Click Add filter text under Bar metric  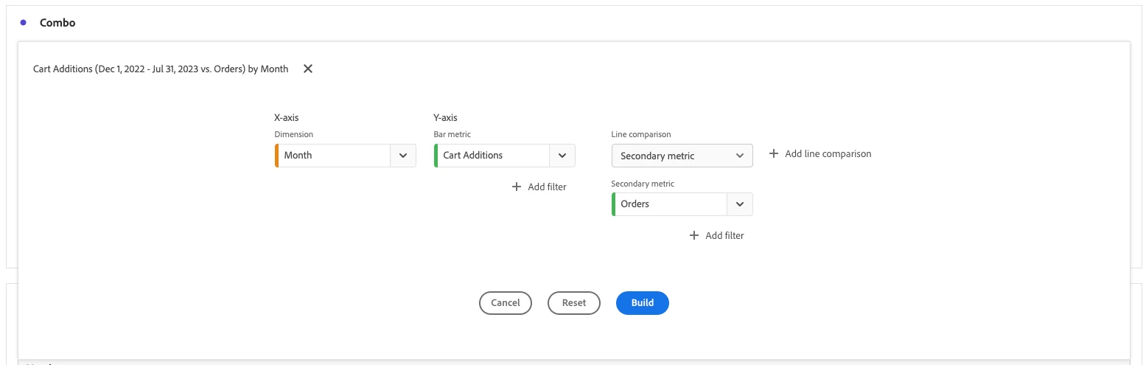coord(547,187)
